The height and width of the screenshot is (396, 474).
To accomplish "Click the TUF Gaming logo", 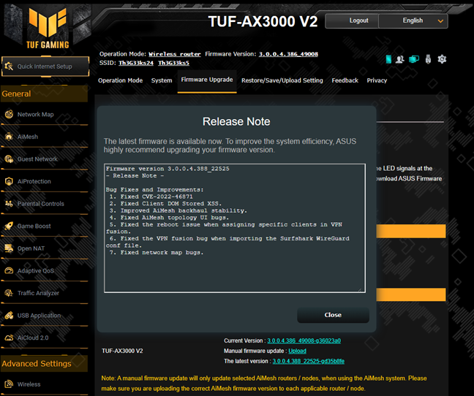I will 48,28.
